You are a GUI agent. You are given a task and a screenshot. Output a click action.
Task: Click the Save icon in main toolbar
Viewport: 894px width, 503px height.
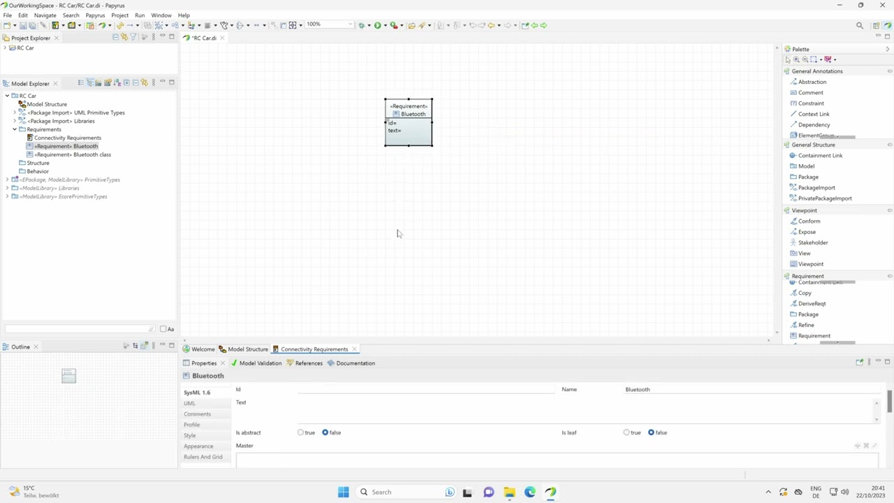pyautogui.click(x=23, y=25)
